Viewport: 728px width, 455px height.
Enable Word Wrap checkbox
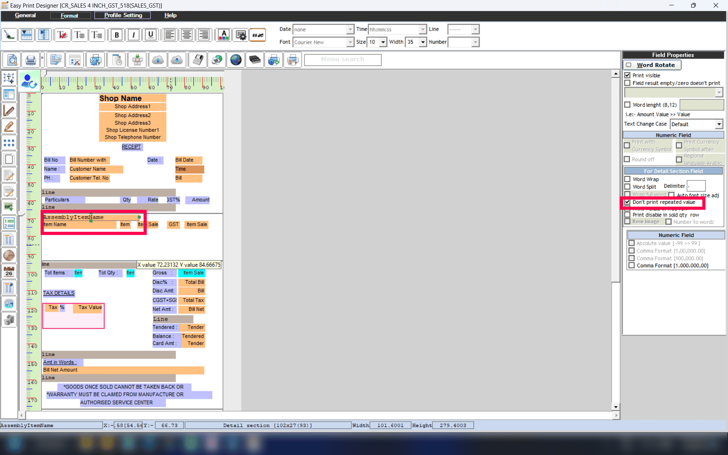(628, 179)
